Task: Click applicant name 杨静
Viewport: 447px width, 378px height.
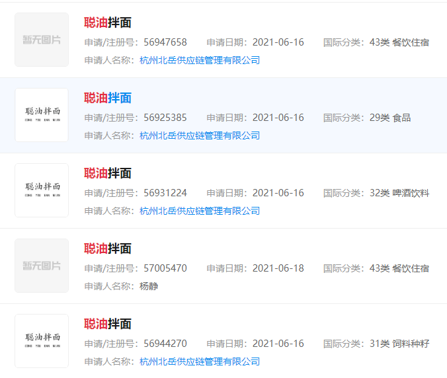Action: click(149, 286)
